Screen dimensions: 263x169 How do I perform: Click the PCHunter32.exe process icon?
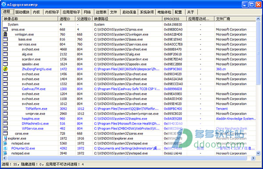point(5,148)
